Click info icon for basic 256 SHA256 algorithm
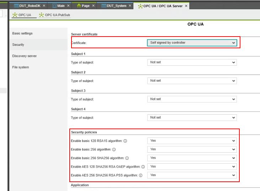The width and height of the screenshot is (260, 191). click(x=127, y=158)
